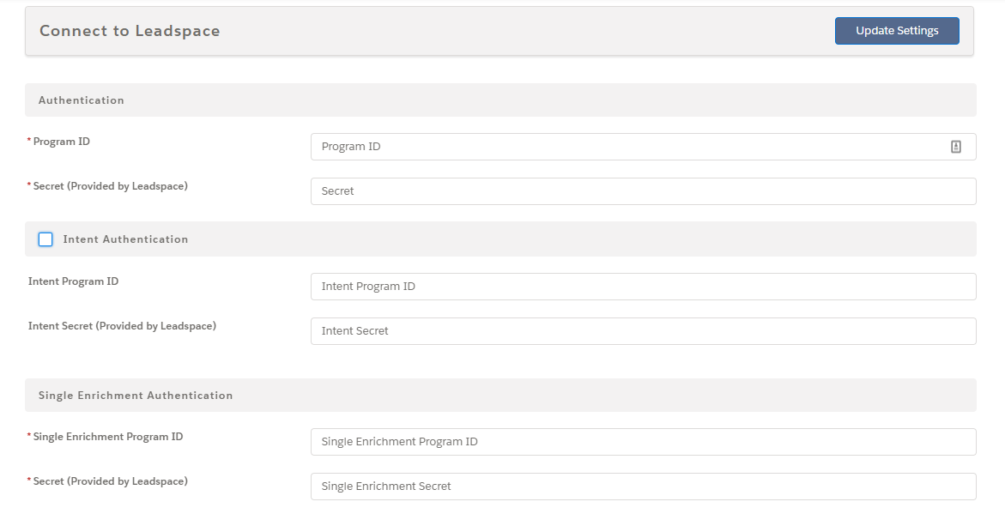The image size is (1005, 532).
Task: Click the Secret label under Authentication section
Action: point(110,186)
